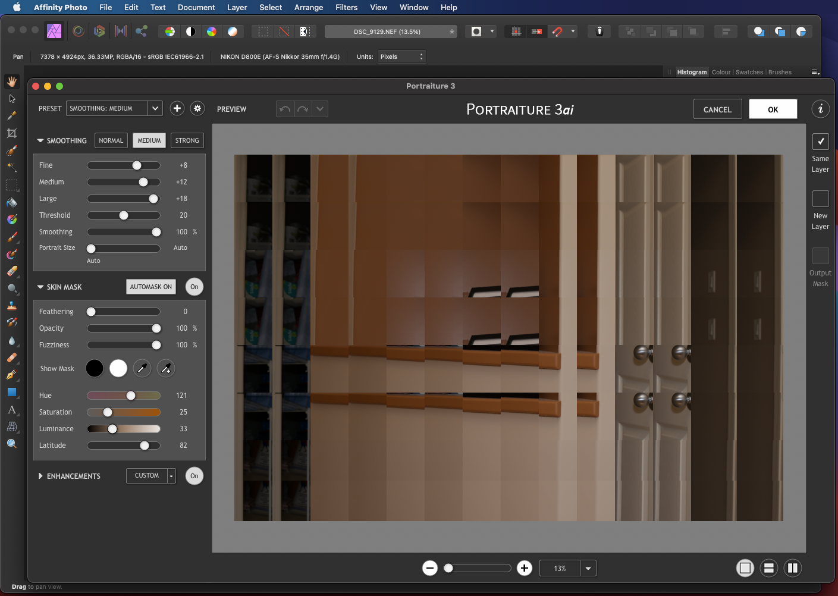Click the undo arrow in Preview
838x596 pixels.
click(x=285, y=109)
